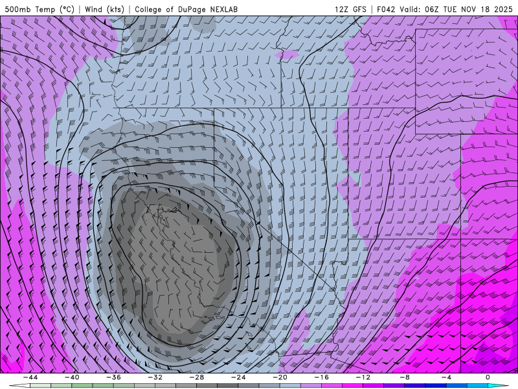
Task: Click the 'F042' forecast hour label
Action: [x=386, y=9]
